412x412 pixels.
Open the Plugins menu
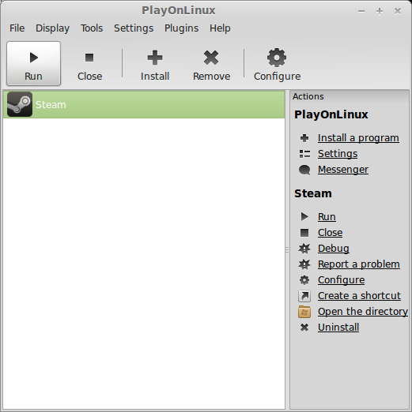click(181, 28)
